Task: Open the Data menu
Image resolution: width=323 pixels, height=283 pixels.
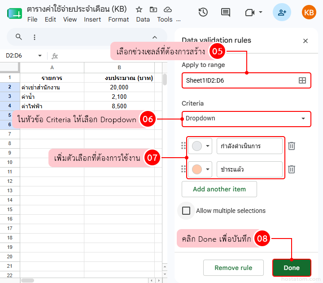Action: tap(143, 19)
